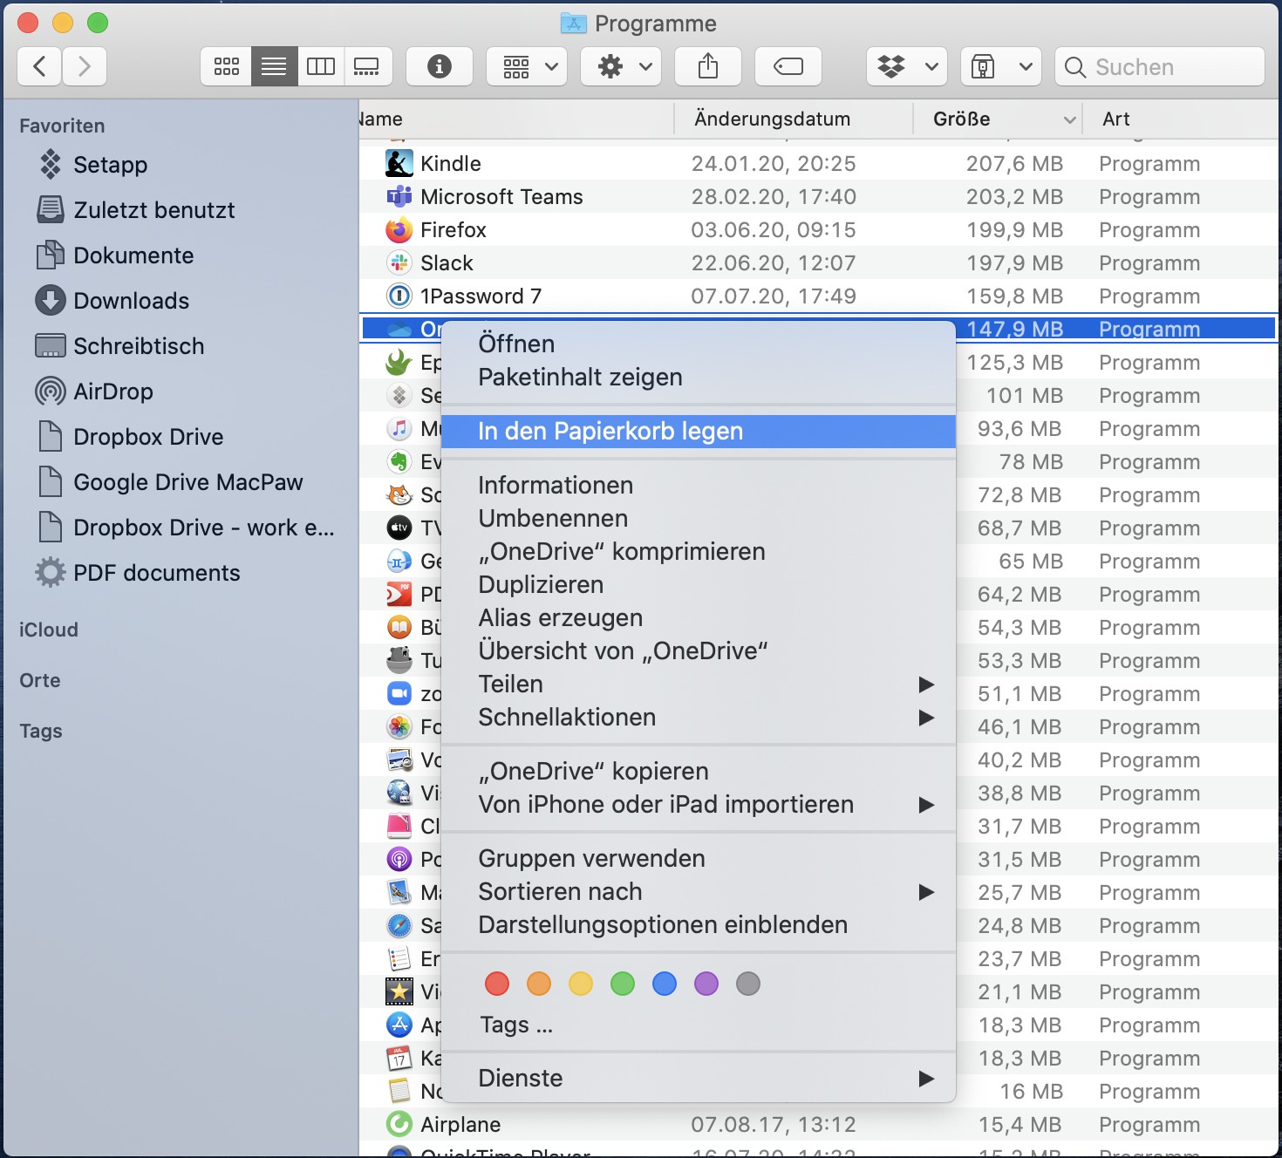Switch to icon grid view
The image size is (1282, 1158).
(x=227, y=66)
